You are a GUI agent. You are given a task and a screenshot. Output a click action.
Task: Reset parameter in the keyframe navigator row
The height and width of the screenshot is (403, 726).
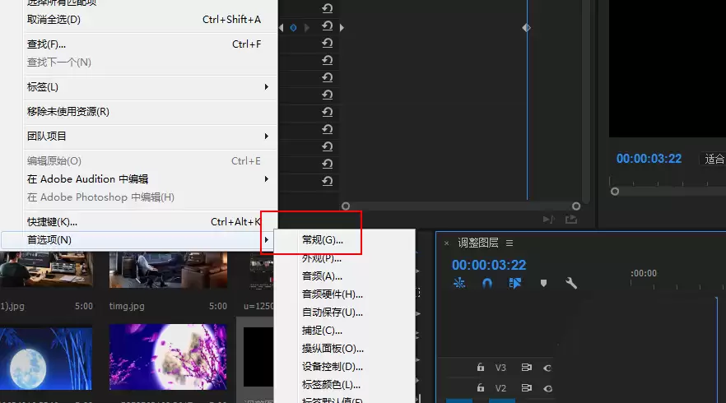328,26
